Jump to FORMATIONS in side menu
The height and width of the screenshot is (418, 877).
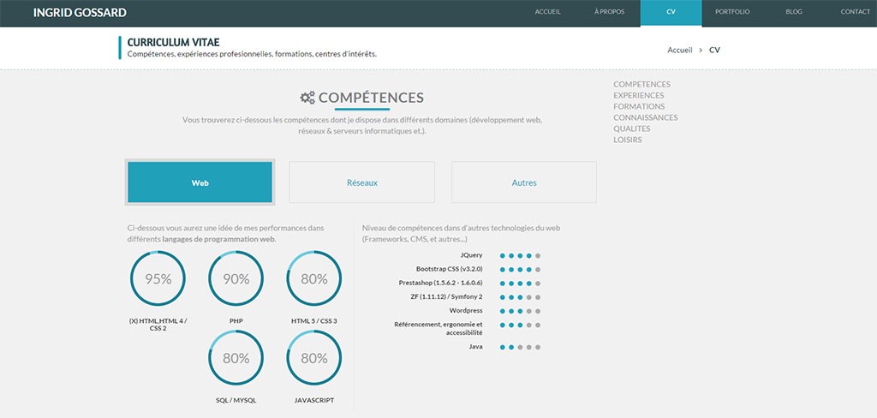pyautogui.click(x=639, y=106)
